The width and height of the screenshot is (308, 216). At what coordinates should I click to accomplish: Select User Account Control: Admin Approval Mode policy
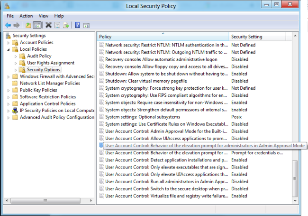tap(166, 131)
